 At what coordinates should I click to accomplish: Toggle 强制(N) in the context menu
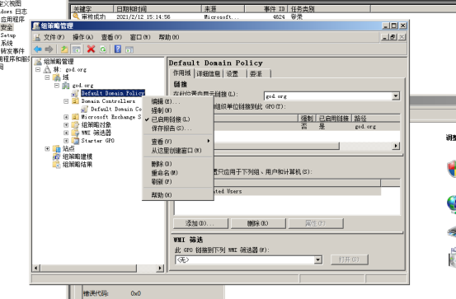pyautogui.click(x=162, y=110)
